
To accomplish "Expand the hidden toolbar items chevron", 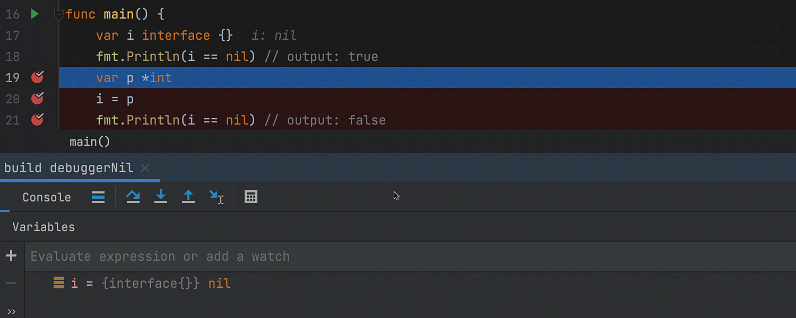I will point(12,311).
